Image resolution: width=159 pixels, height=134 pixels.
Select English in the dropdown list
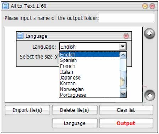(89, 55)
